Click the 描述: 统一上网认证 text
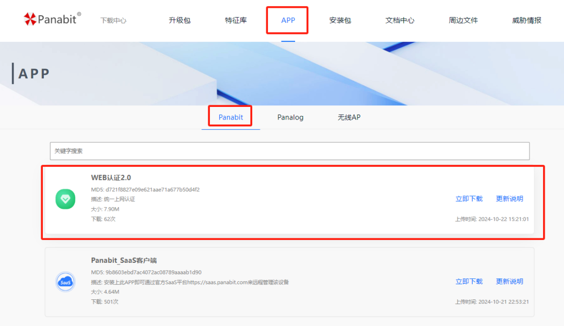The height and width of the screenshot is (326, 564). pos(113,199)
